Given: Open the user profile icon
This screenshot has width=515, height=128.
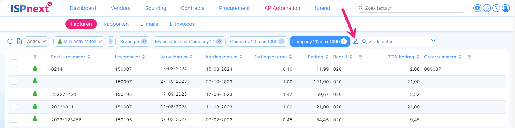Looking at the screenshot, I should 506,8.
